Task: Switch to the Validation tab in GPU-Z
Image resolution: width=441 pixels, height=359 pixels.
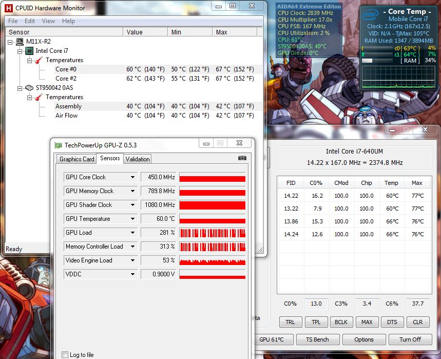Action: (138, 159)
